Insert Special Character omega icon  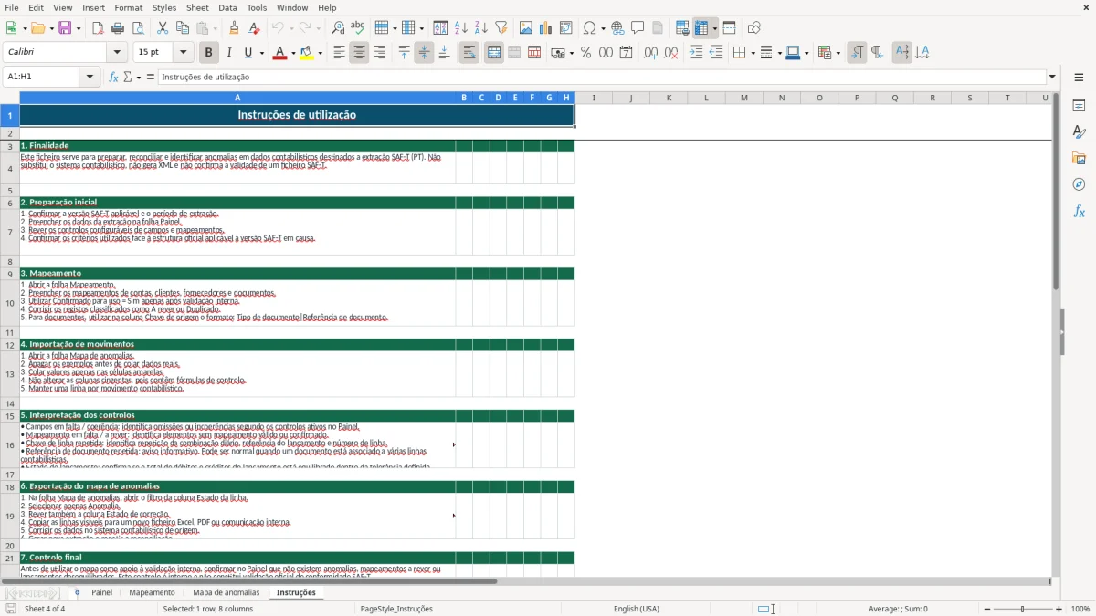(x=589, y=28)
